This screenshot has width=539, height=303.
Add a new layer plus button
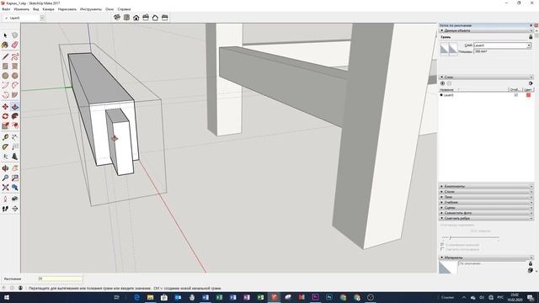click(x=442, y=83)
